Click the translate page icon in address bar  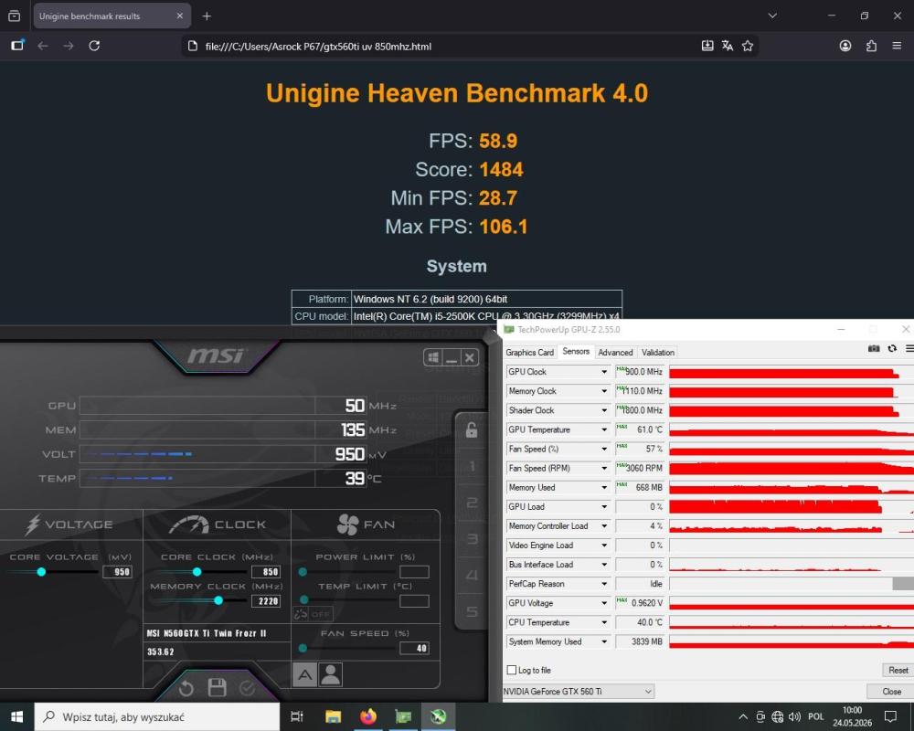(x=727, y=46)
